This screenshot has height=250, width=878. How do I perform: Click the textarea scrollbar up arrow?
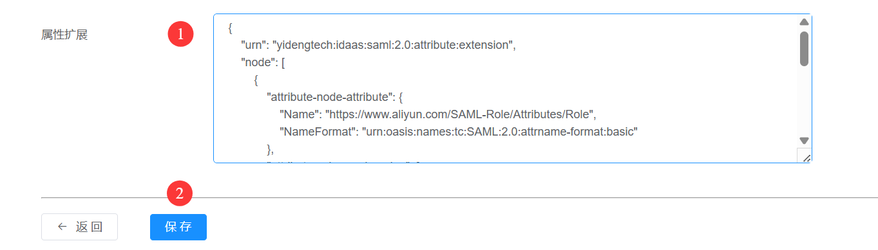coord(804,22)
